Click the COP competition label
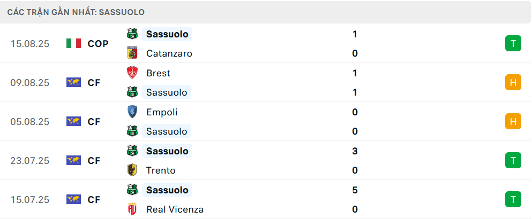 point(98,44)
